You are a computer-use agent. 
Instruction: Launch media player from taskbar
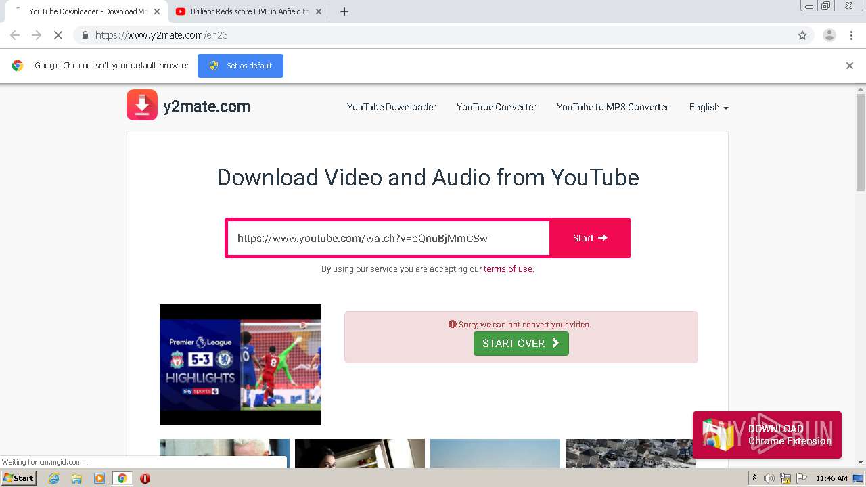(x=99, y=478)
